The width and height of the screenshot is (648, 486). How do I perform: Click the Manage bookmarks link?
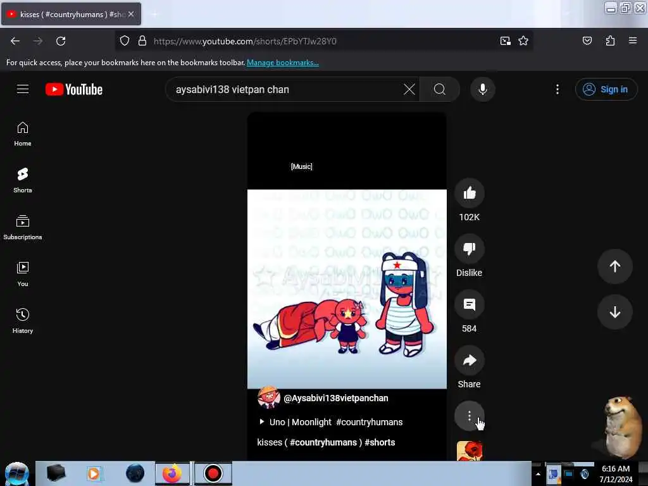pos(283,63)
